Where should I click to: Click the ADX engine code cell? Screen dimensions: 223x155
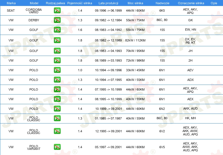[190, 80]
